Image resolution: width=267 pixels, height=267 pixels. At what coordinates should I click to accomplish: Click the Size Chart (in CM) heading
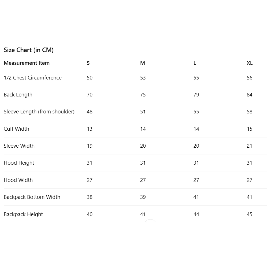(x=29, y=50)
